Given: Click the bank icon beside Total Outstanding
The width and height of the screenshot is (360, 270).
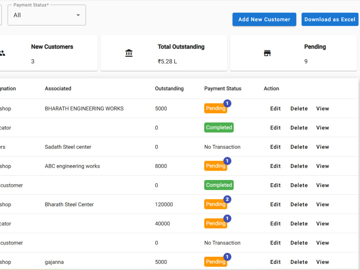Looking at the screenshot, I should (129, 53).
